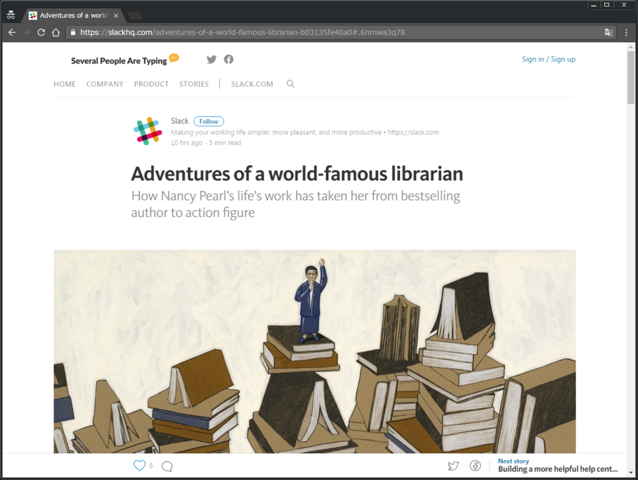The width and height of the screenshot is (638, 480).
Task: Click the browser forward arrow
Action: 27,32
